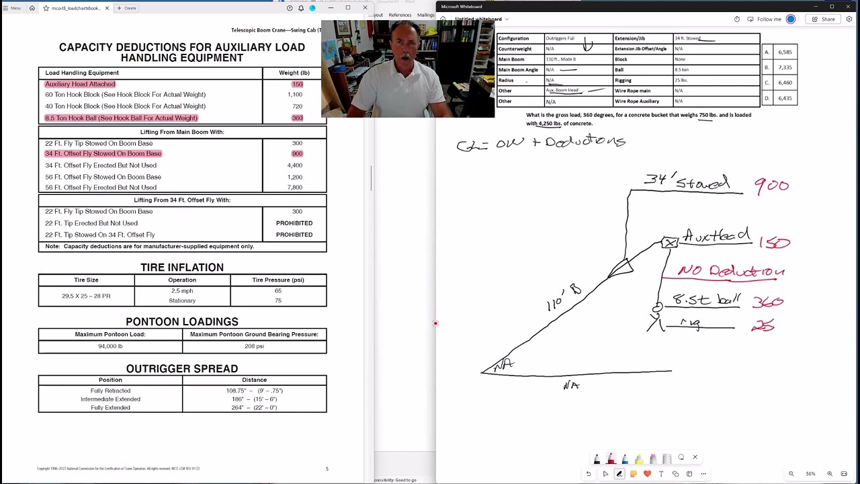Select the black pen in Whiteboard
The image size is (860, 484).
[x=597, y=458]
